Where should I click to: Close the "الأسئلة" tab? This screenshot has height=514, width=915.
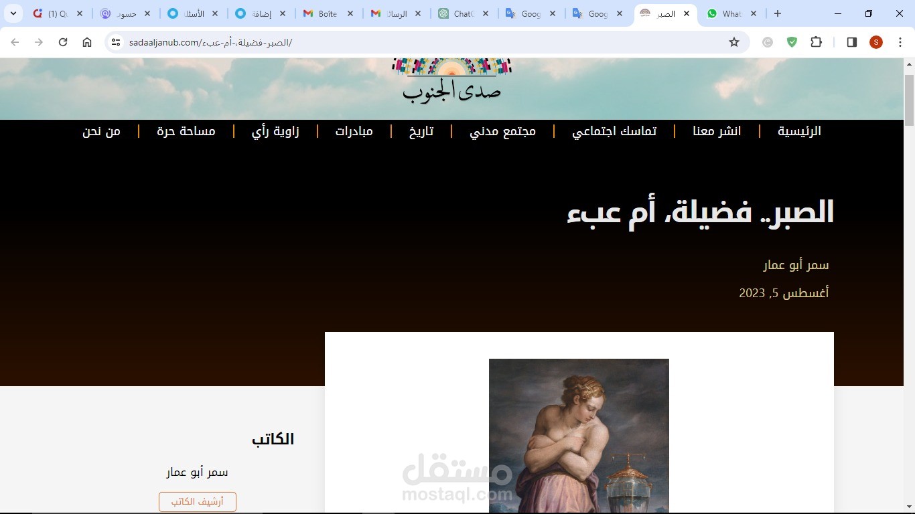pyautogui.click(x=215, y=13)
